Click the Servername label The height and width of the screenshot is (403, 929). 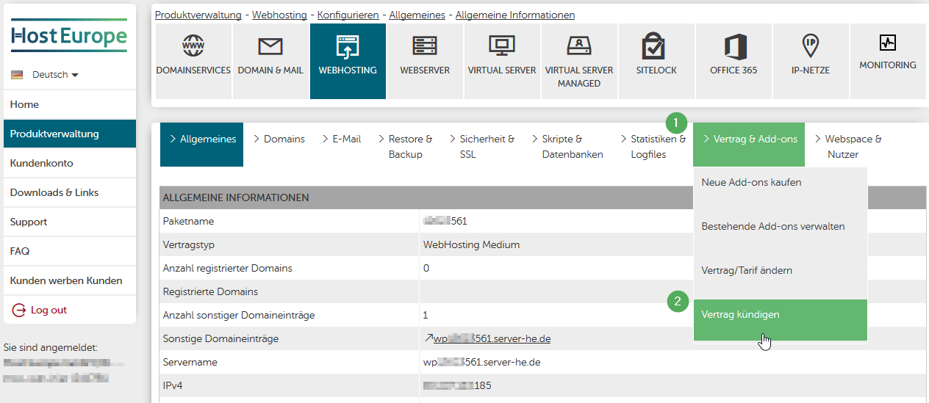pyautogui.click(x=190, y=362)
